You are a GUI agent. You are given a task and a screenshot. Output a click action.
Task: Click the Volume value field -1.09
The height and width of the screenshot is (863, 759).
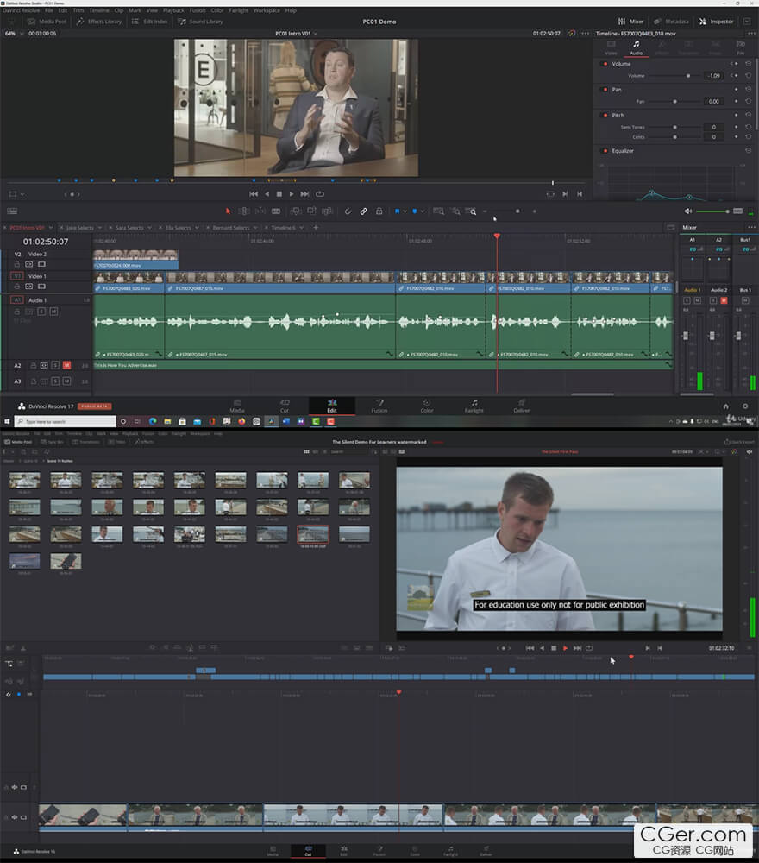pos(714,76)
